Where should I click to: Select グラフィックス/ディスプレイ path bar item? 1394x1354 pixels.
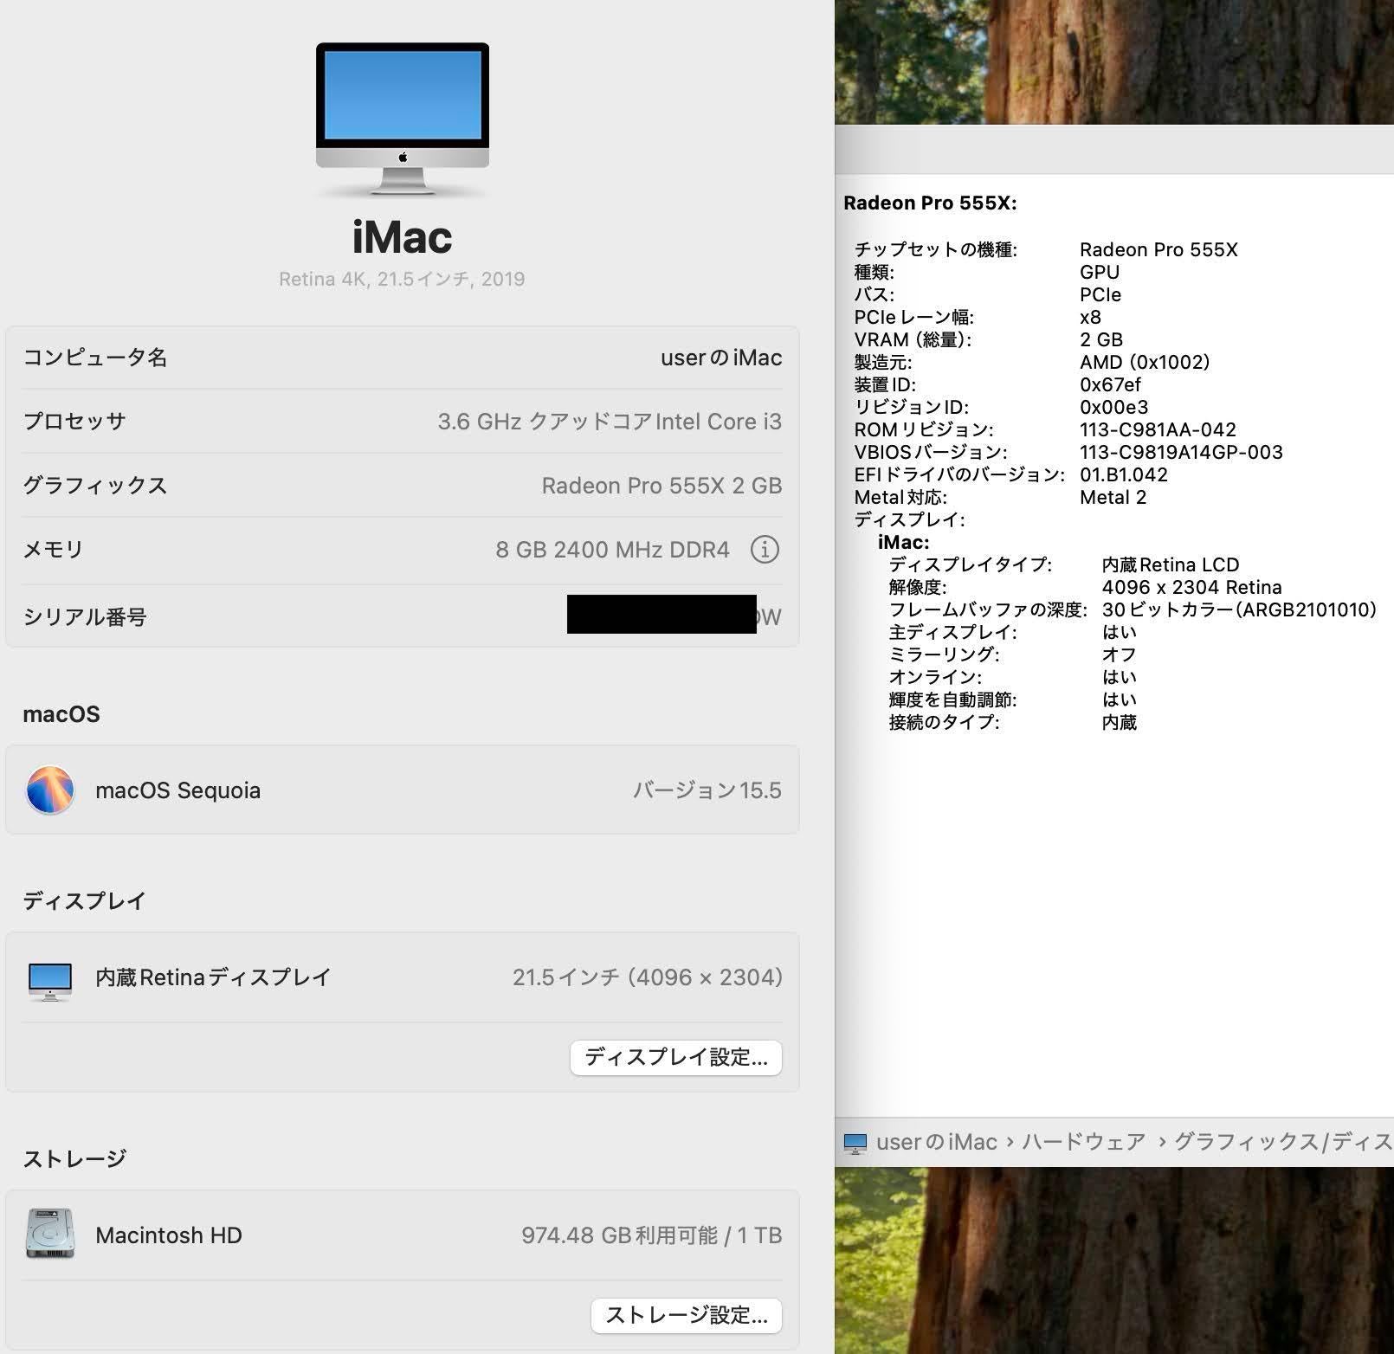(x=1281, y=1142)
